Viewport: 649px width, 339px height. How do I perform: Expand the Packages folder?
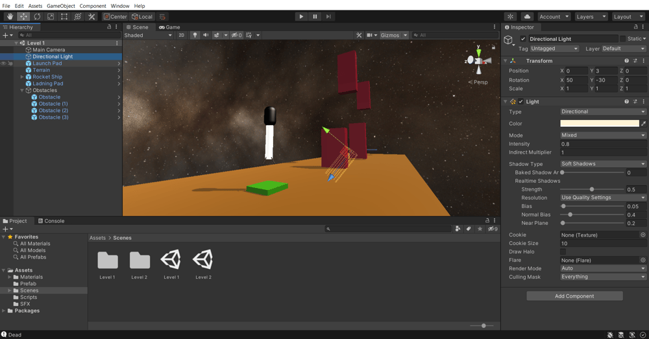4,310
